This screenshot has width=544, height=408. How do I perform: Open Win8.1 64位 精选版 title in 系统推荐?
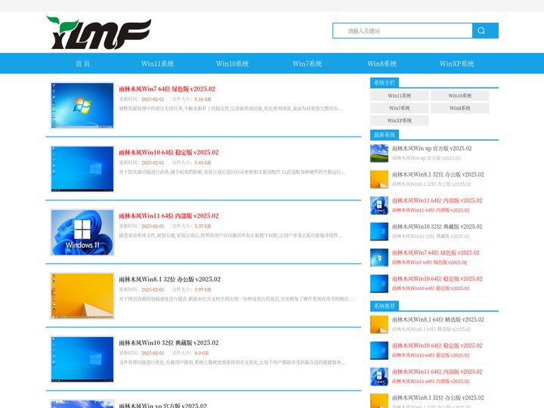437,320
